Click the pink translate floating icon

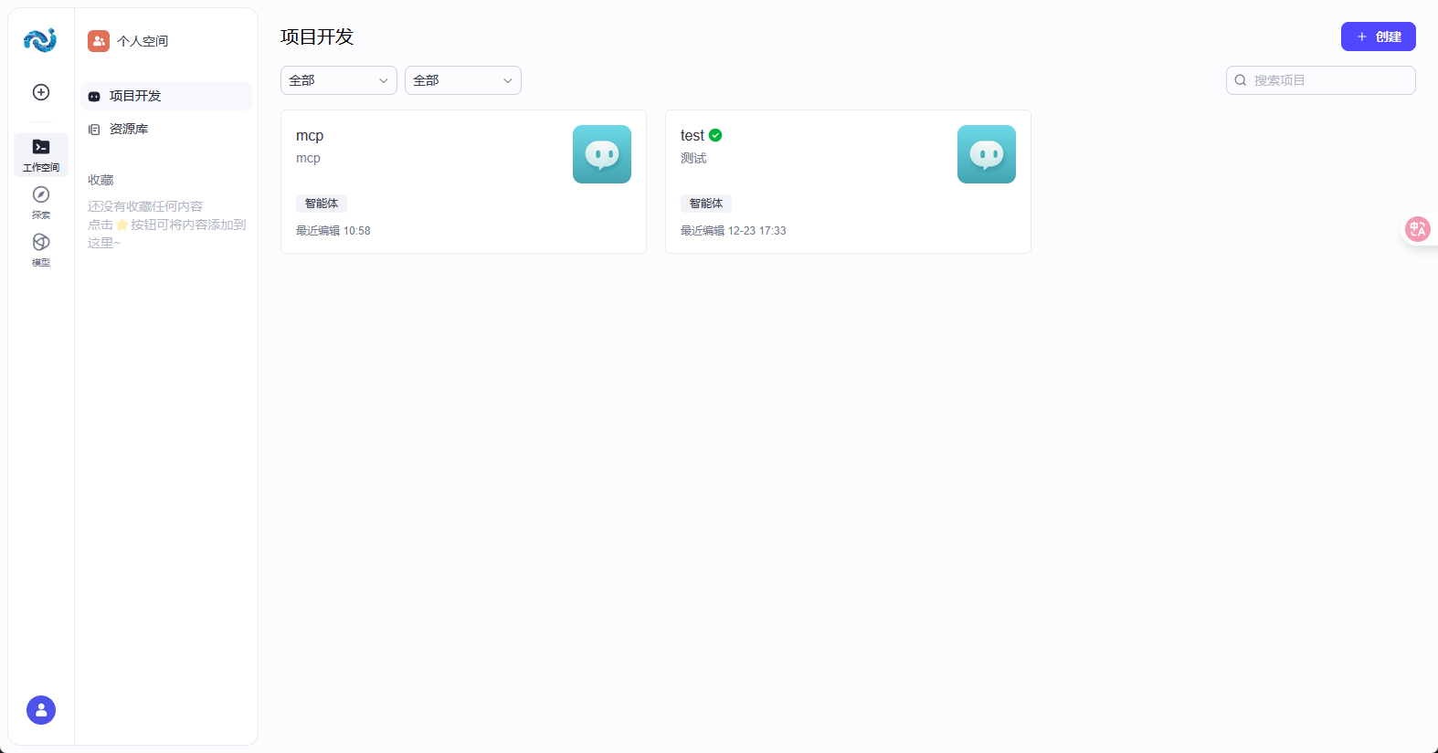1417,229
